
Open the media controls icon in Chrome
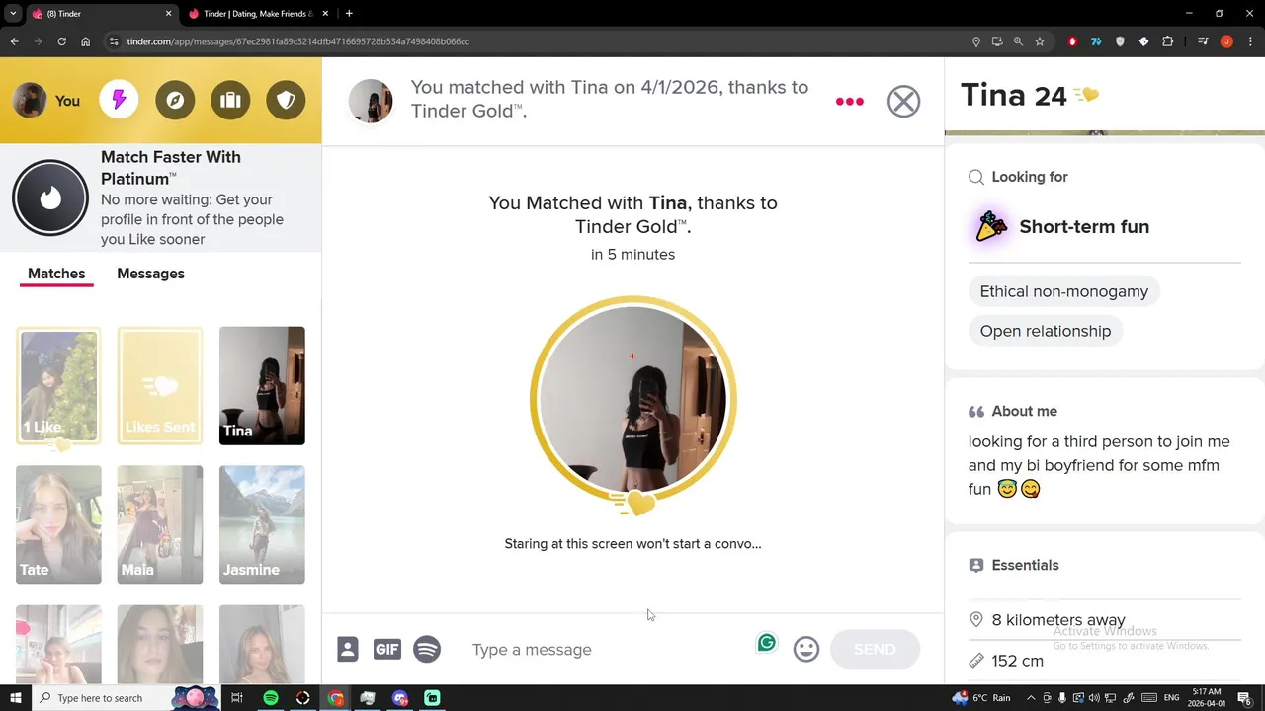(1203, 41)
